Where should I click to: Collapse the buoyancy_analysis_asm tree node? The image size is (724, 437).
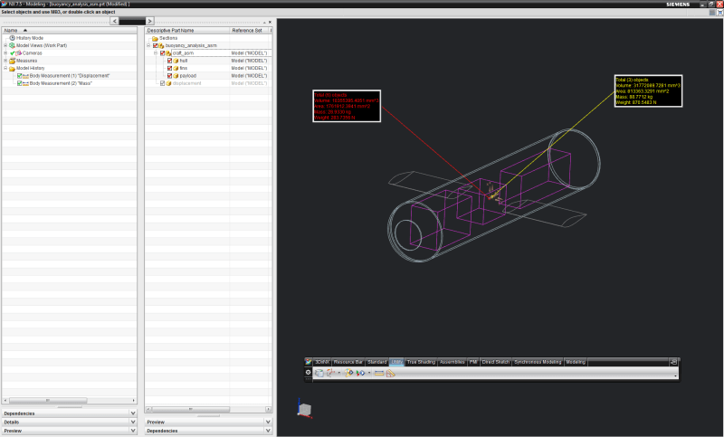[148, 45]
